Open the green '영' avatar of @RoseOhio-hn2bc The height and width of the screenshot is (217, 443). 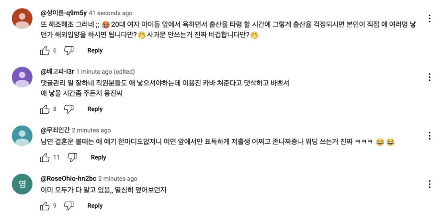point(22,184)
